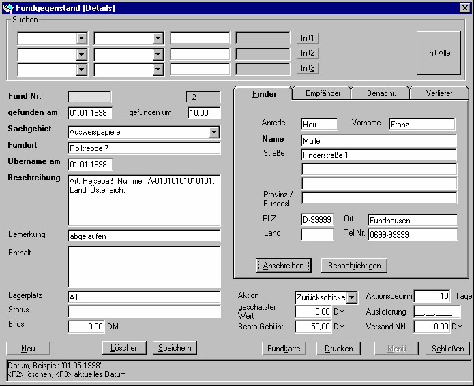Switch to the Empfänger tab

[x=321, y=93]
